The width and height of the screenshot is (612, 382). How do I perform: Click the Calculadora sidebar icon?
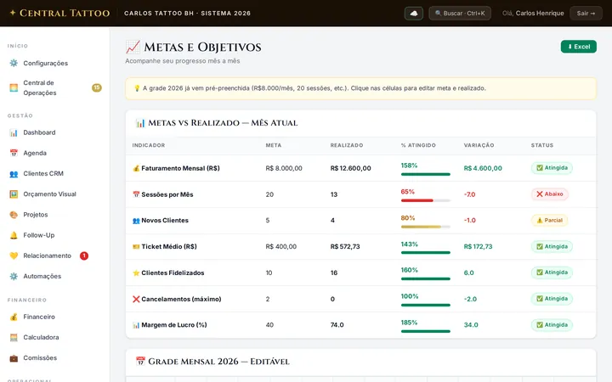click(14, 338)
